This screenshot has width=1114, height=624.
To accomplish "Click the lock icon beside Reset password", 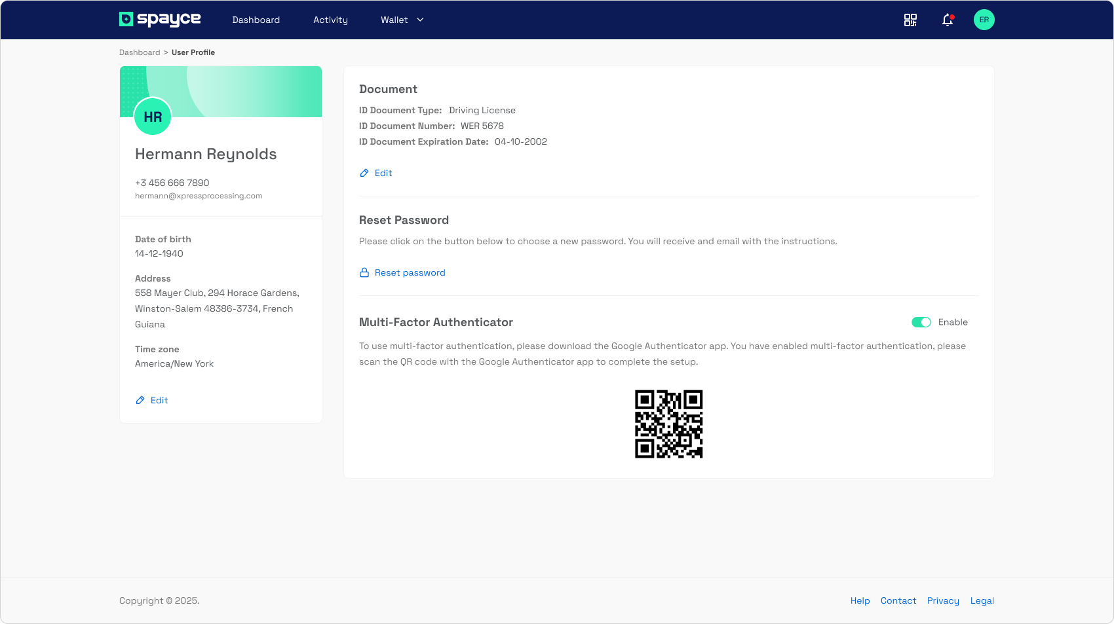I will [x=364, y=272].
